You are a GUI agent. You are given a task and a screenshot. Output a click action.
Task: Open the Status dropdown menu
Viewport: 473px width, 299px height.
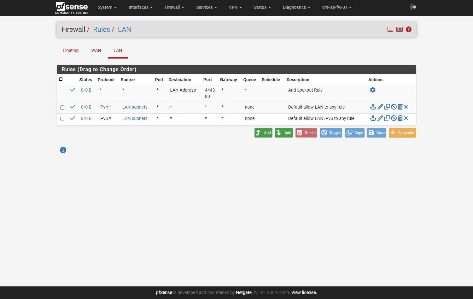pos(262,7)
